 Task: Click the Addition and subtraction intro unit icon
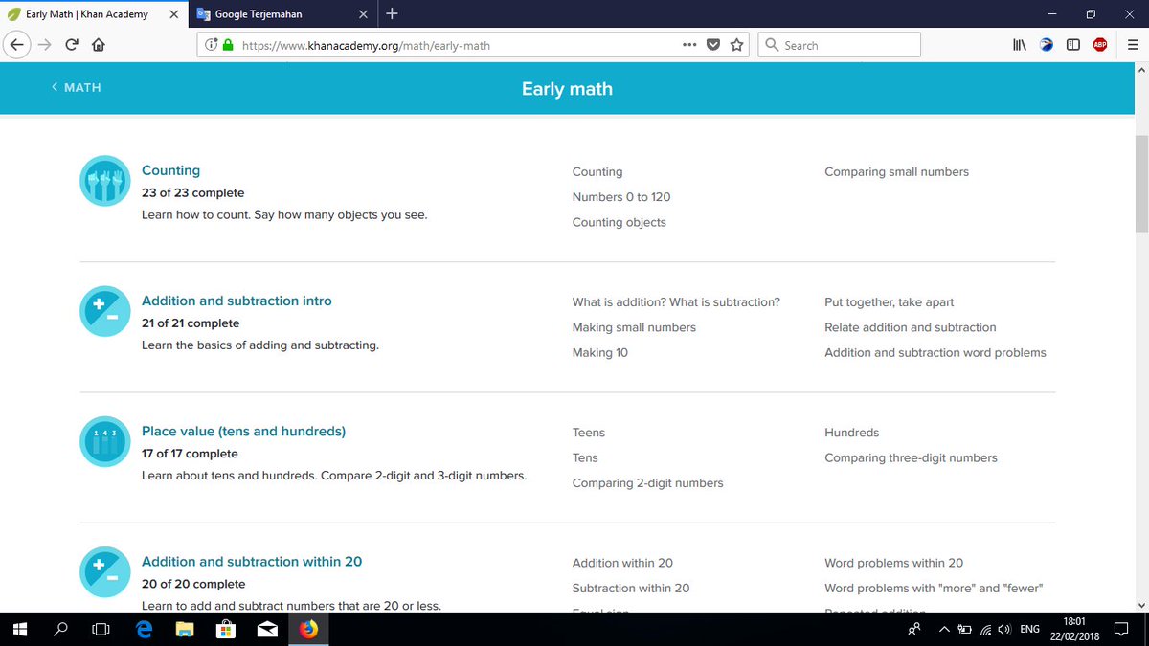point(105,311)
